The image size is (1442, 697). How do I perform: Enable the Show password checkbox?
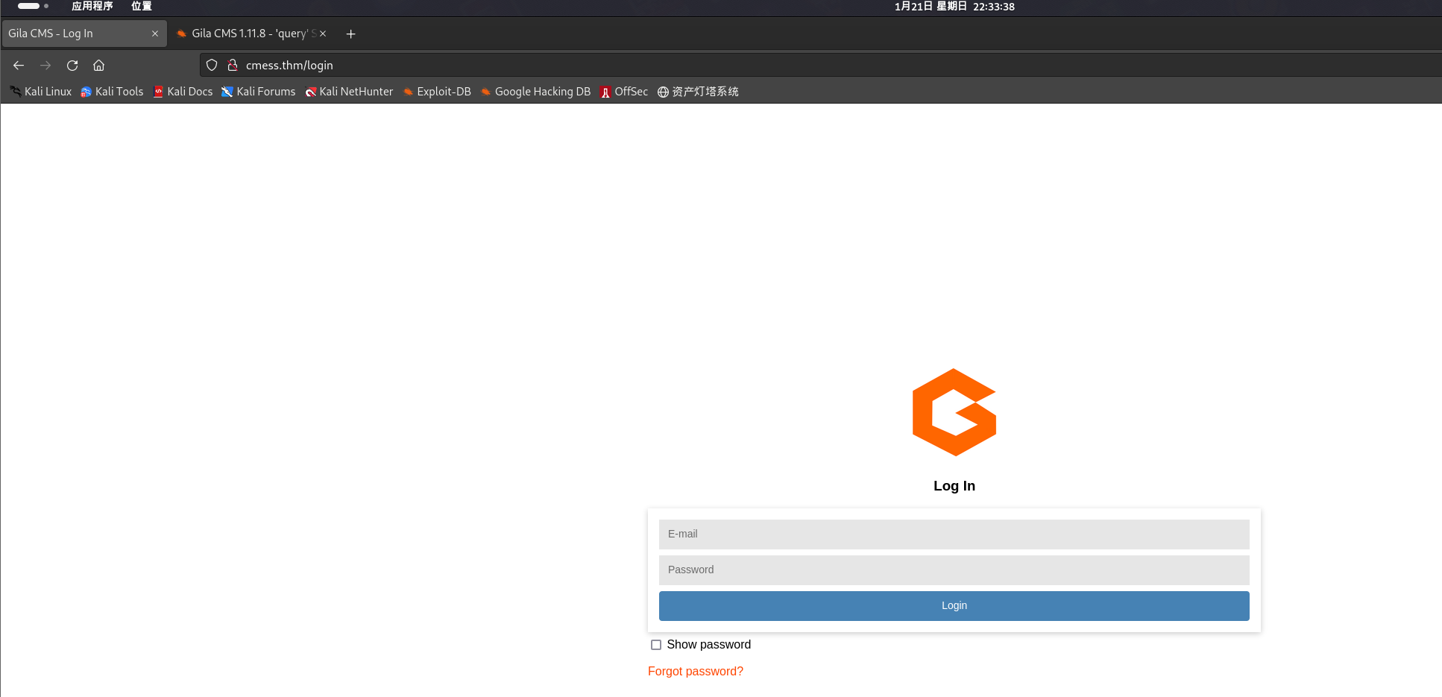tap(656, 645)
